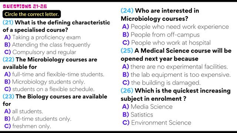Choose 'full-time students only' option
This screenshot has height=133, width=237.
click(x=38, y=119)
